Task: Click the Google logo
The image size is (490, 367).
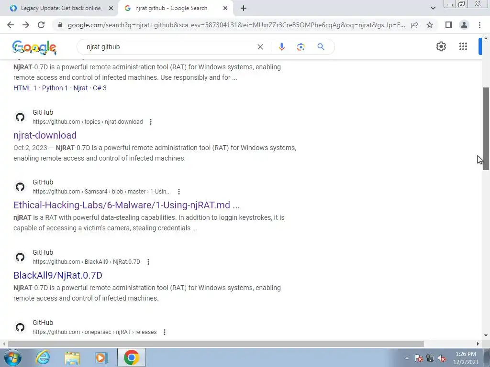Action: (x=34, y=47)
